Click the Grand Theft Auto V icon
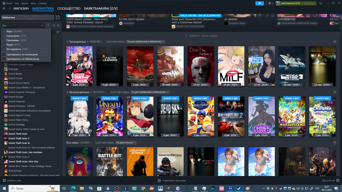The width and height of the screenshot is (342, 192). pos(6,157)
